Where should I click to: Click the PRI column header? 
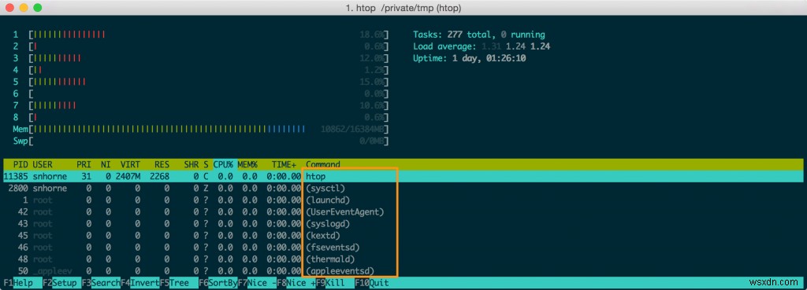(x=84, y=165)
